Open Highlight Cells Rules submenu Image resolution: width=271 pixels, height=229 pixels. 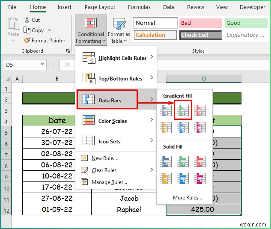[x=116, y=58]
